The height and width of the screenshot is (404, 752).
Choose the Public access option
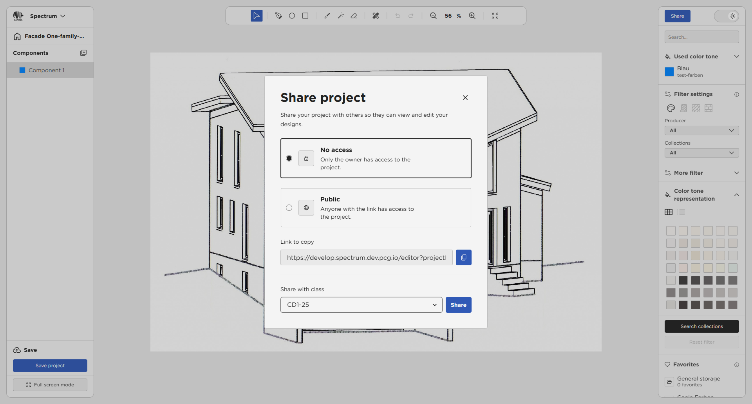point(289,208)
